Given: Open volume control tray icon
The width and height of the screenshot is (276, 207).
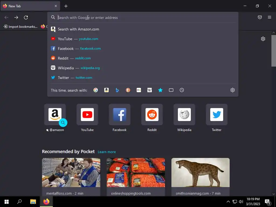Looking at the screenshot, I should tap(241, 202).
